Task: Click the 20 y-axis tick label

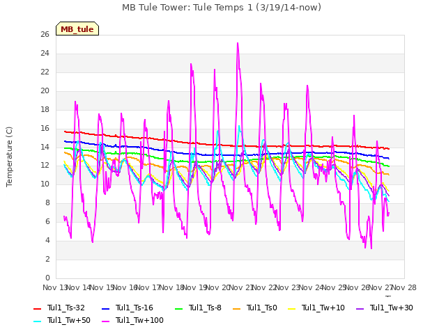Action: point(45,91)
